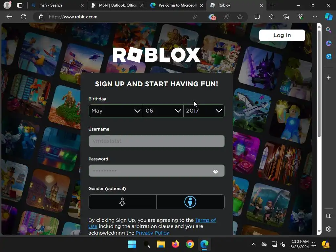Open the Collections icon

pyautogui.click(x=286, y=17)
